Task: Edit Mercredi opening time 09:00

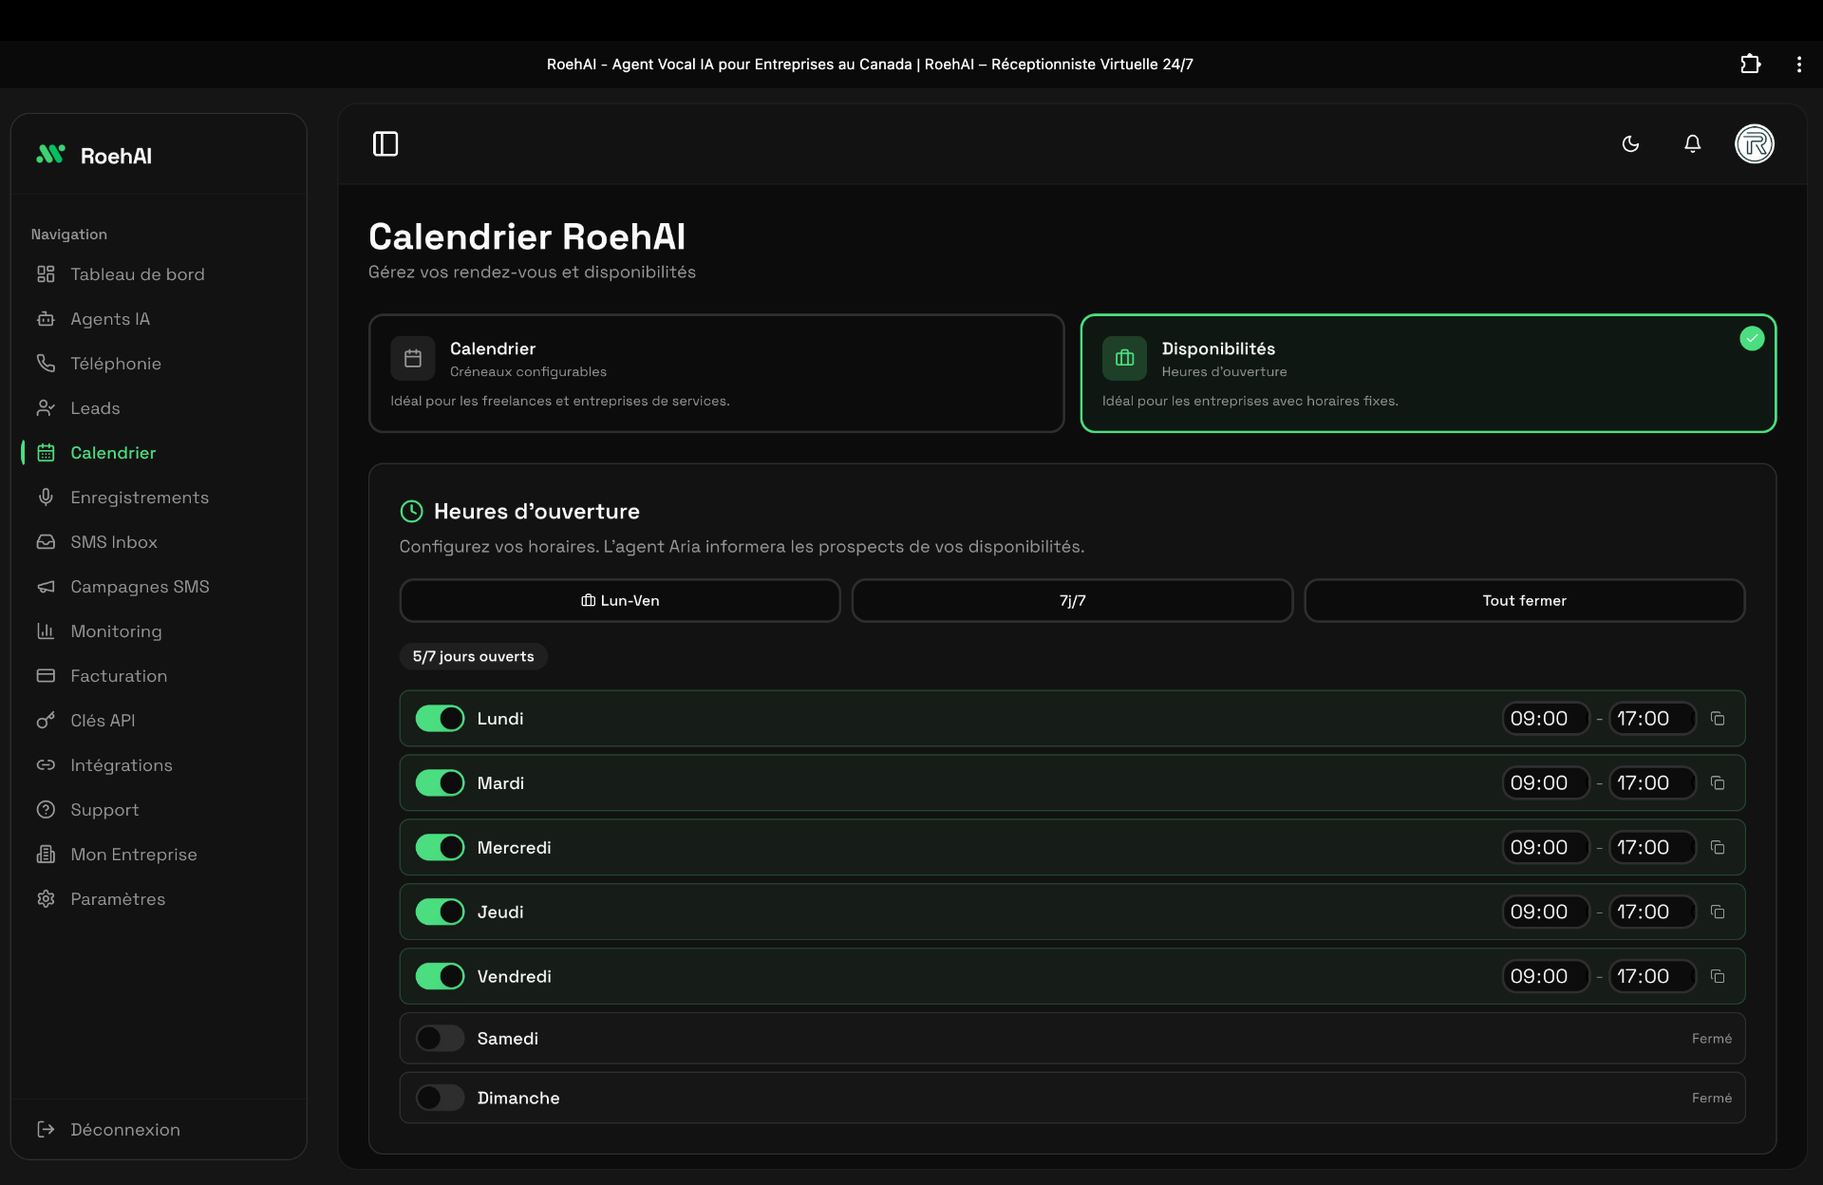Action: pyautogui.click(x=1546, y=848)
